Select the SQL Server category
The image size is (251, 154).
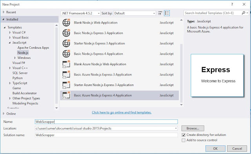tap(20, 73)
